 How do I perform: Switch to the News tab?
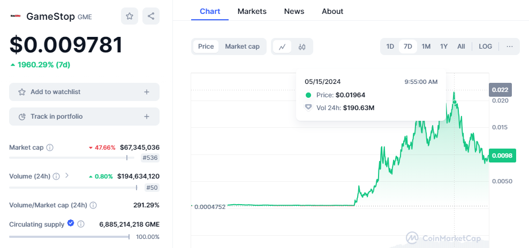pyautogui.click(x=294, y=11)
